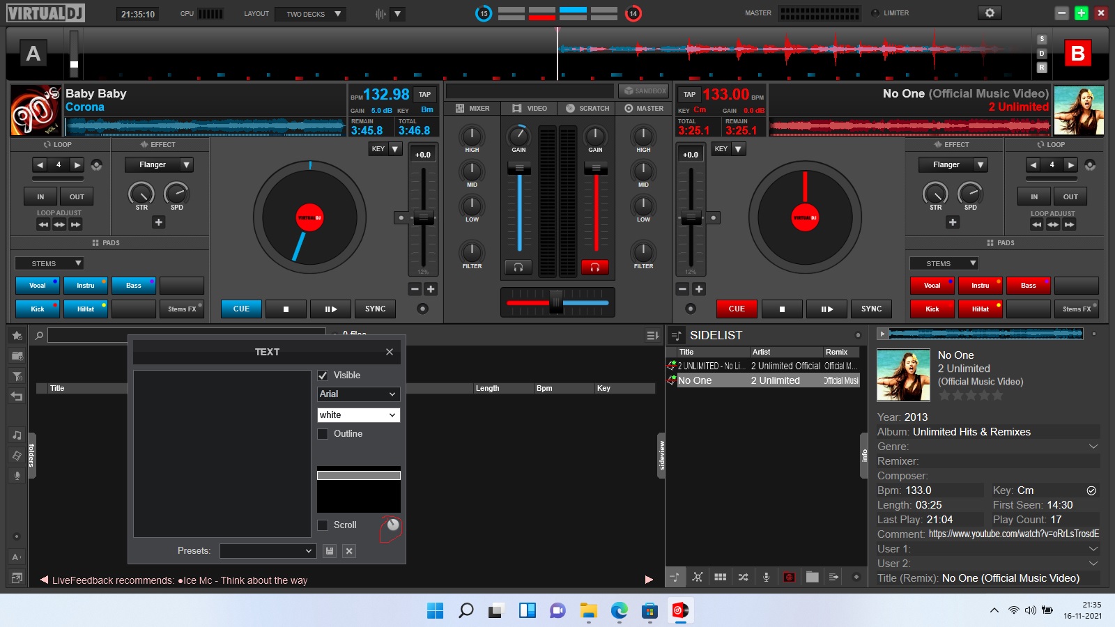Uncheck the Visible checkbox in Text dialog
This screenshot has width=1115, height=627.
(323, 376)
